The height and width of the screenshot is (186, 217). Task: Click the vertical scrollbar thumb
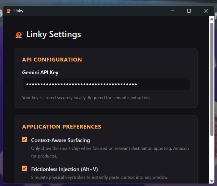[x=212, y=79]
